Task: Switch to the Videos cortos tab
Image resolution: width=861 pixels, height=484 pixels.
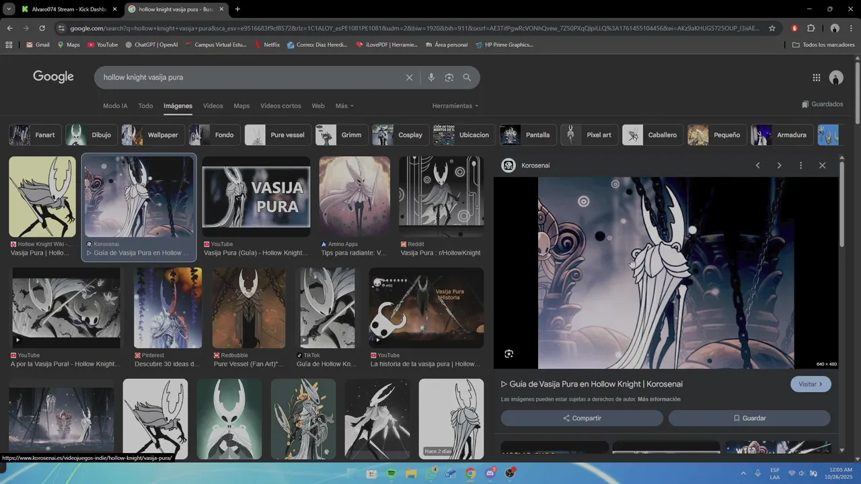Action: 280,106
